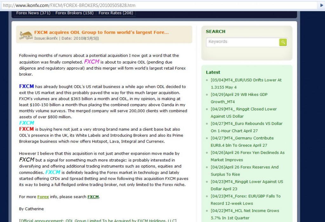
Task: Open Forex Yen Declineds article link
Action: (248, 156)
